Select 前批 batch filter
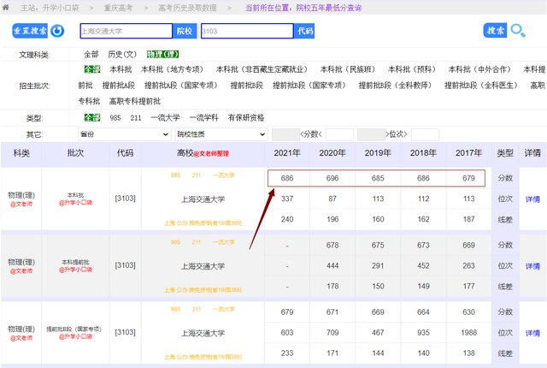This screenshot has height=368, width=547. pyautogui.click(x=85, y=86)
